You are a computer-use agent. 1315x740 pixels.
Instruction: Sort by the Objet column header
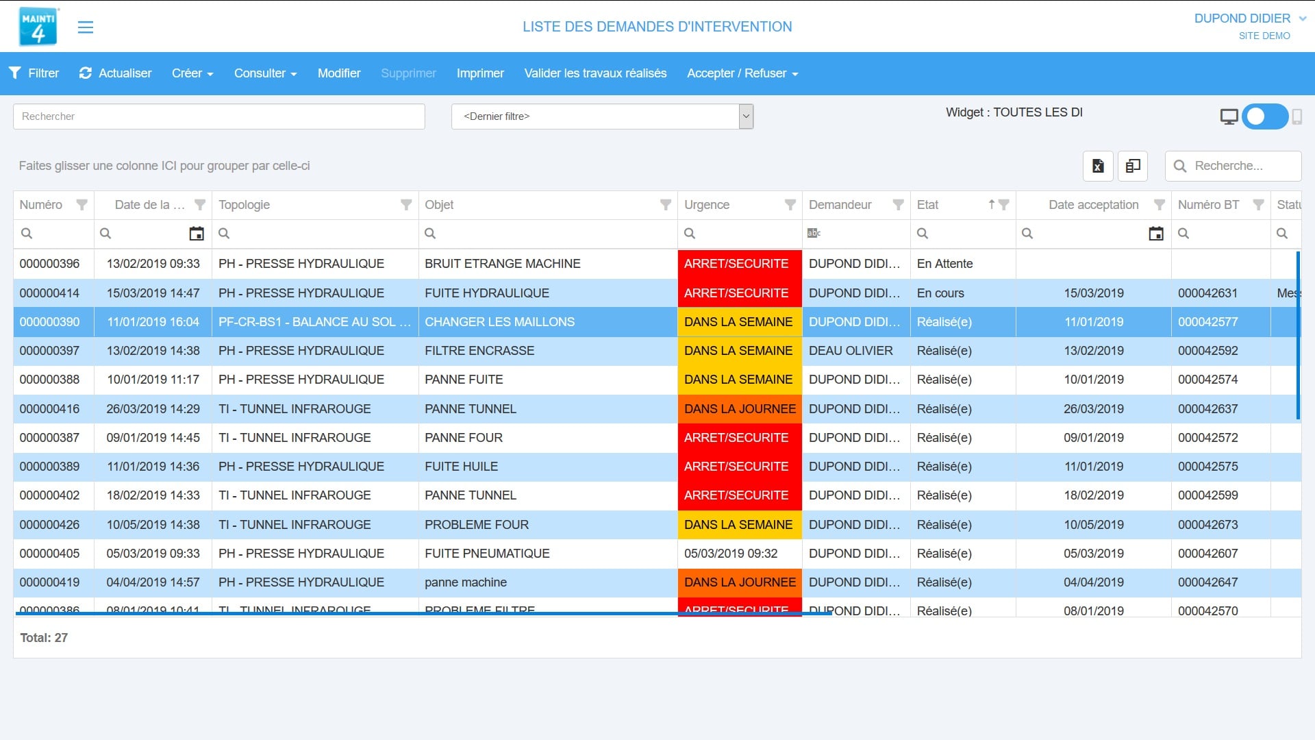pos(439,205)
